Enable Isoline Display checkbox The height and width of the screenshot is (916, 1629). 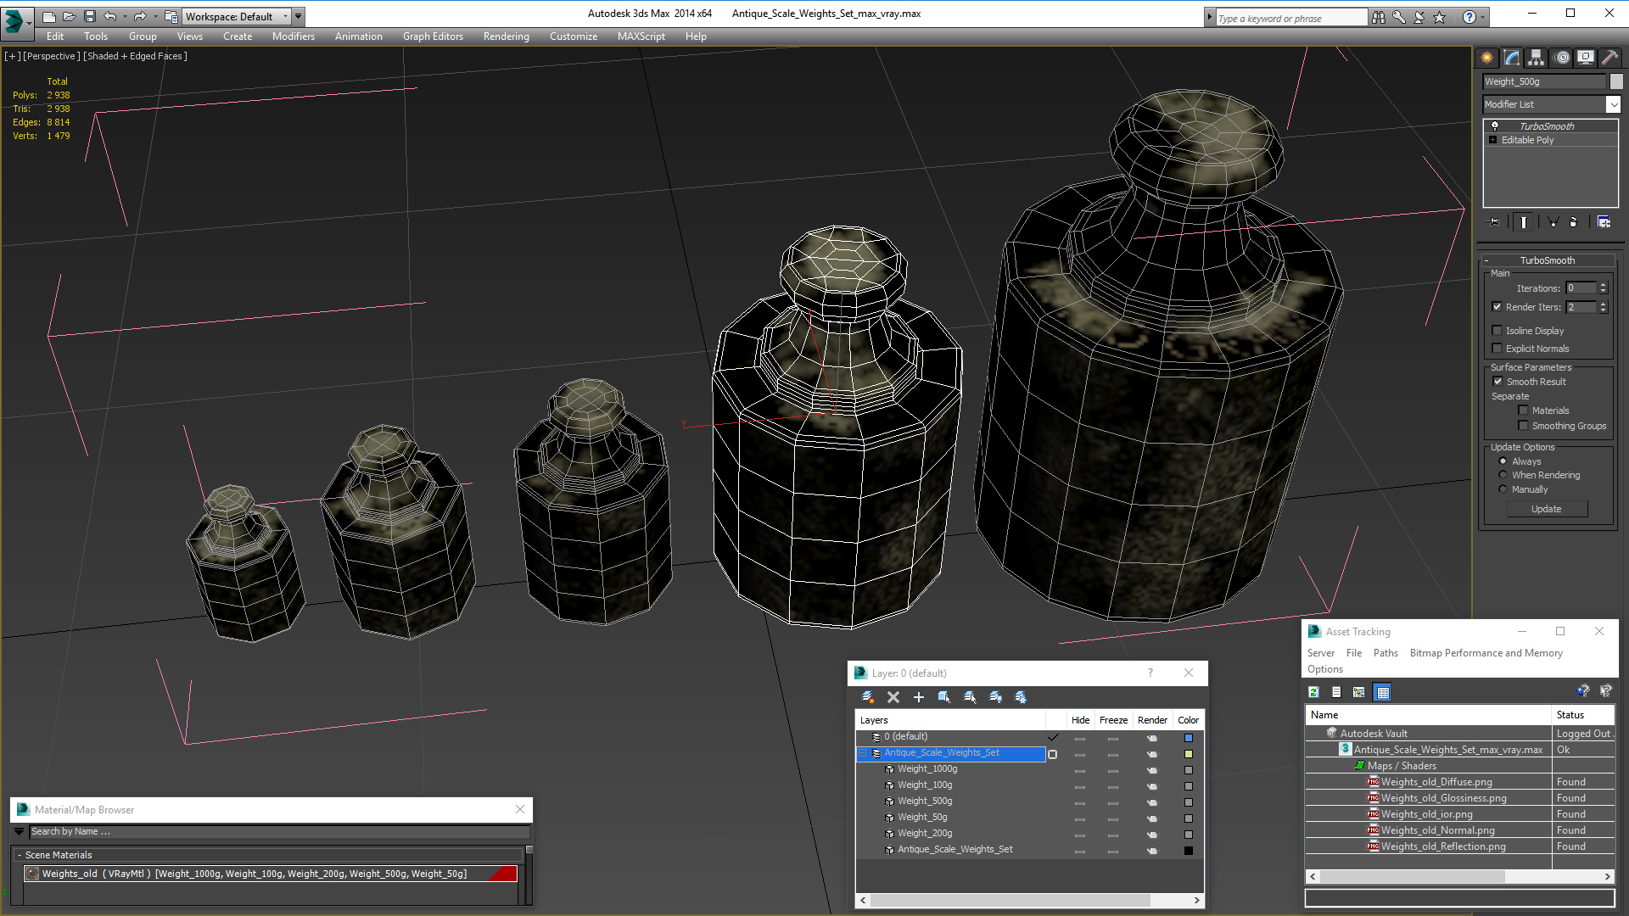pos(1497,331)
